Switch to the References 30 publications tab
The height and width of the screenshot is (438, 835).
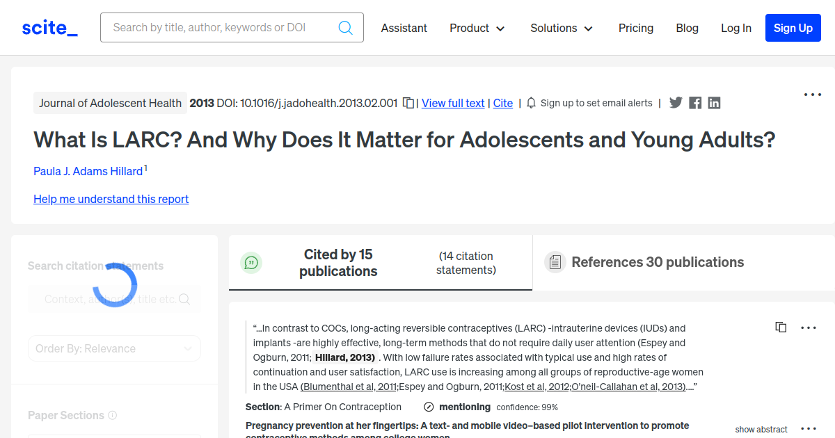[x=658, y=262]
